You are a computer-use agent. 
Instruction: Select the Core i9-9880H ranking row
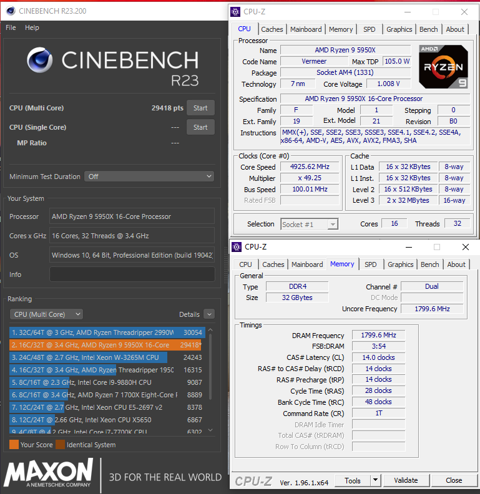[107, 382]
